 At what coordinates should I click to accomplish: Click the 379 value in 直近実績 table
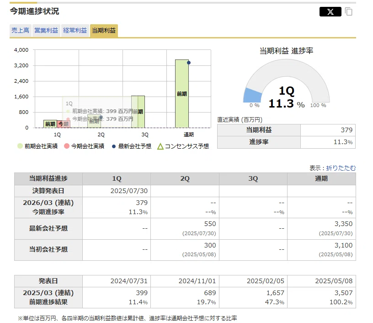[x=346, y=130]
